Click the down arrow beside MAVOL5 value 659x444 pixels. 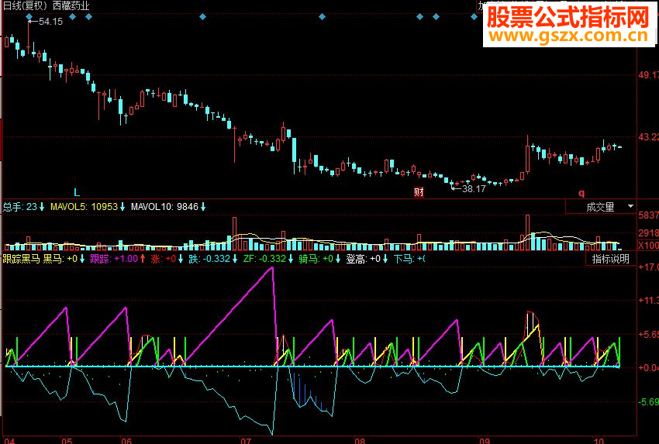pos(122,207)
